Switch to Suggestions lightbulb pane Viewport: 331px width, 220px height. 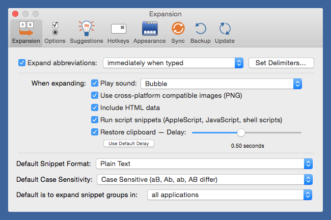87,32
